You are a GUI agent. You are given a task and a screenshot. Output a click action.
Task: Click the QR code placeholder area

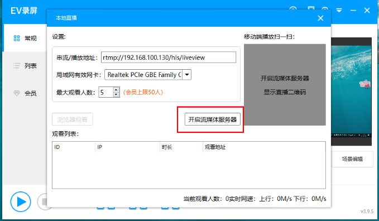[285, 85]
